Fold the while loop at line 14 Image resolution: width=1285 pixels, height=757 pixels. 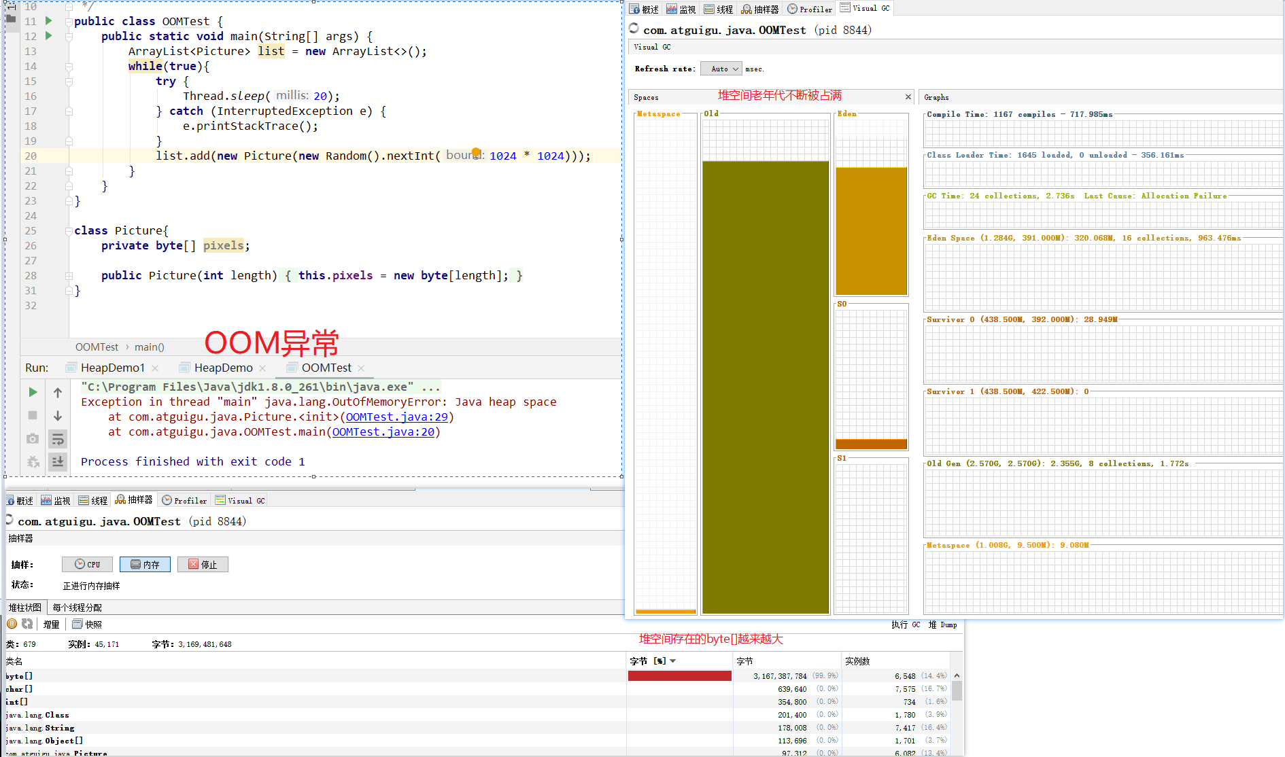(x=69, y=67)
